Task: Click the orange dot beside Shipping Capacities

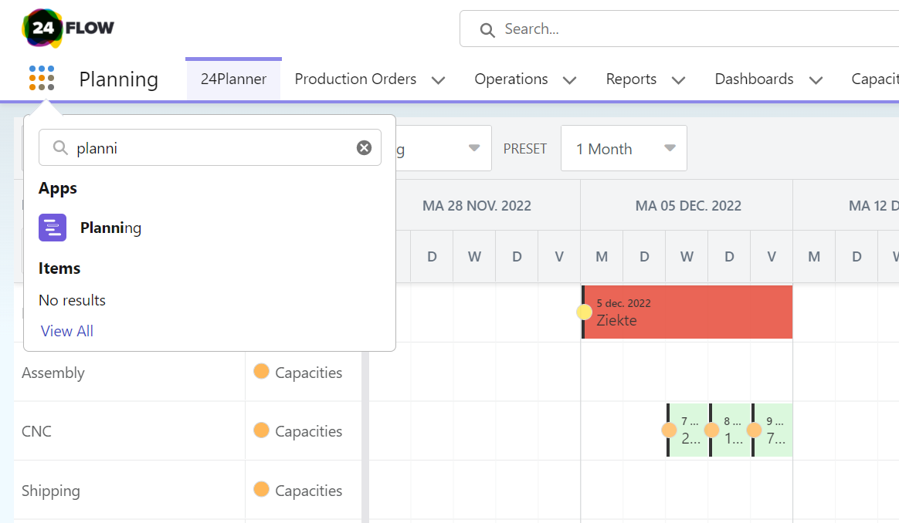Action: point(261,490)
